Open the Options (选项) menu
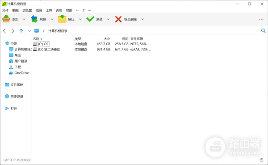Screen dimensions: 268x165 coord(59,10)
